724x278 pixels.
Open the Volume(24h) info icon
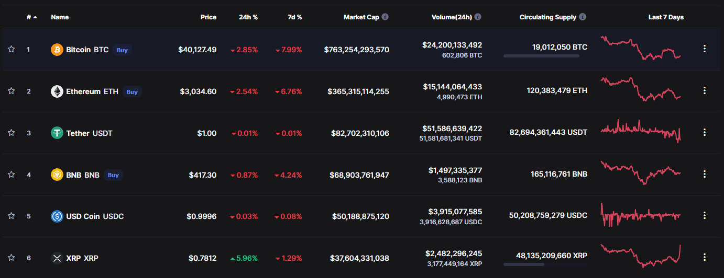tap(478, 17)
